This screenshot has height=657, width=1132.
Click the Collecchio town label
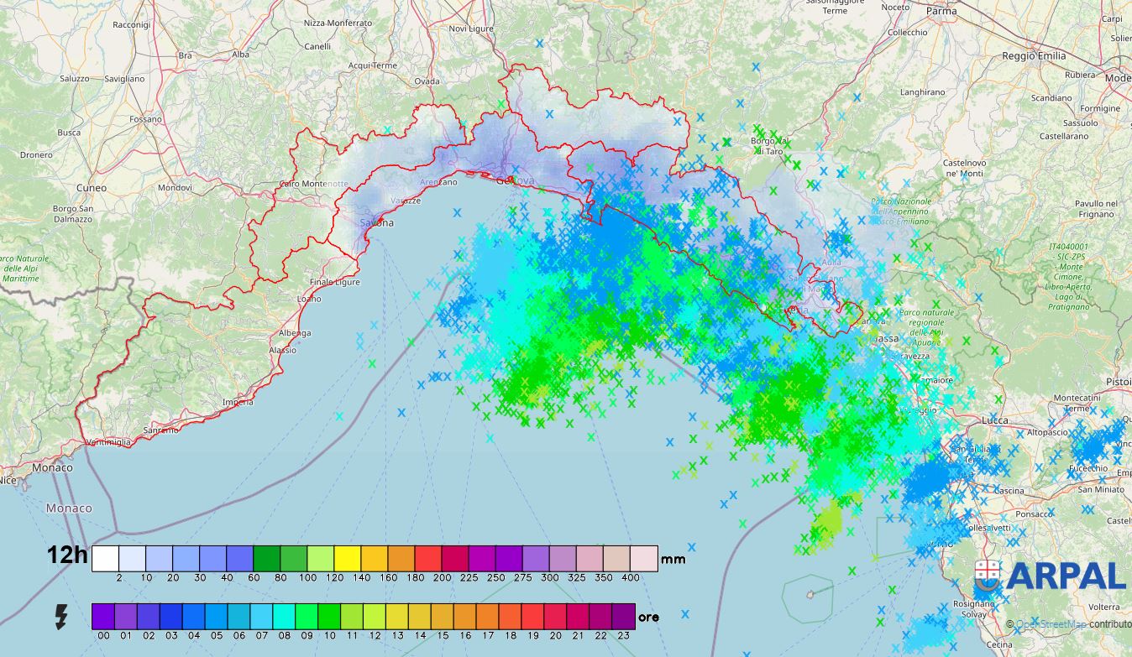pos(907,33)
